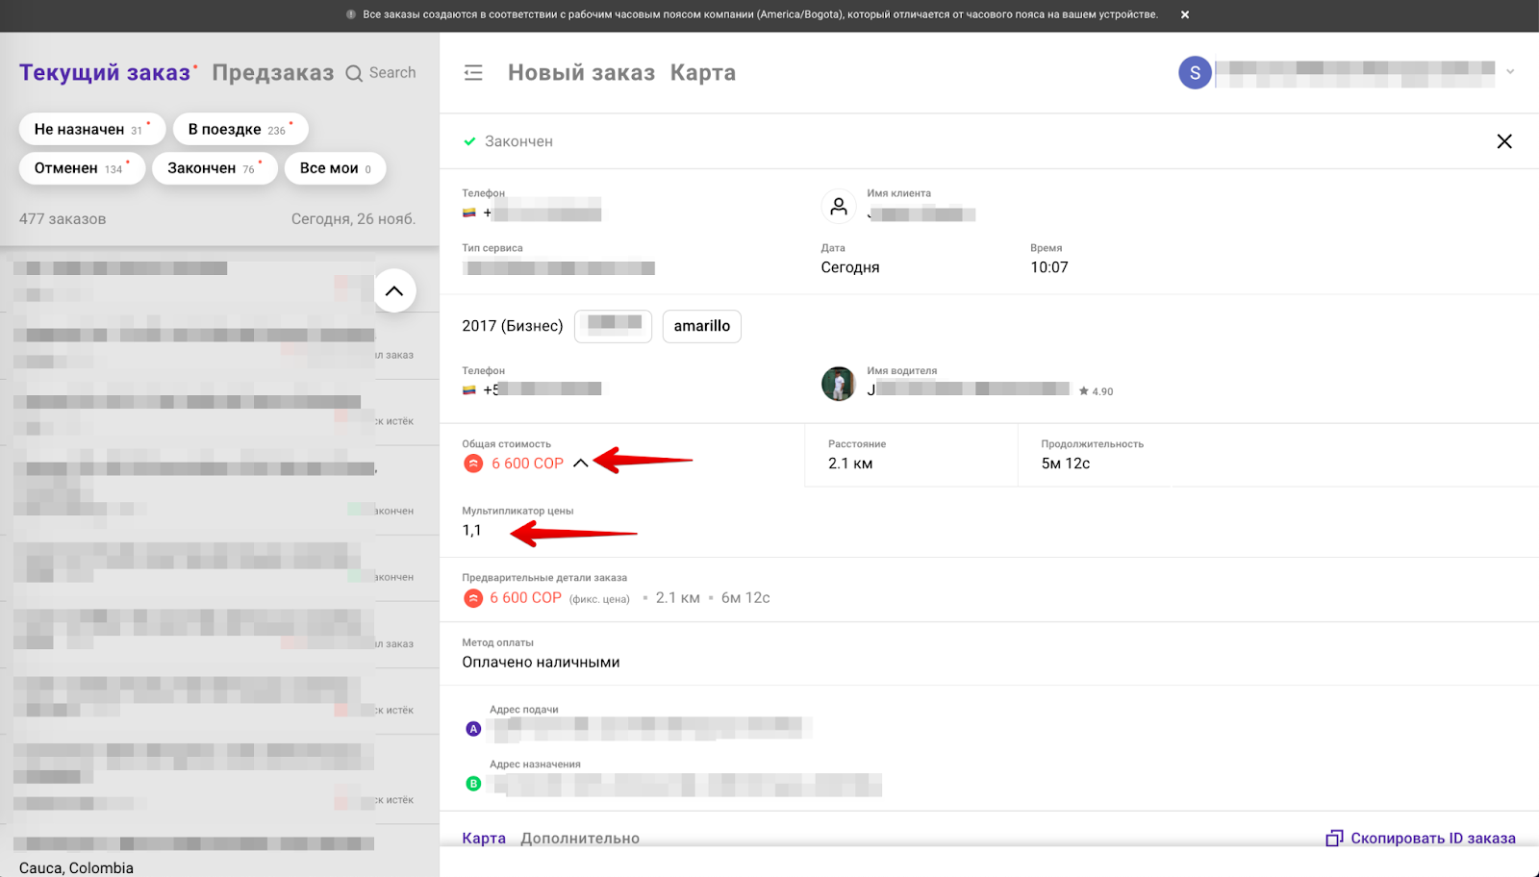This screenshot has width=1539, height=877.
Task: Click the Cauca, Colombia location label
Action: (x=76, y=867)
